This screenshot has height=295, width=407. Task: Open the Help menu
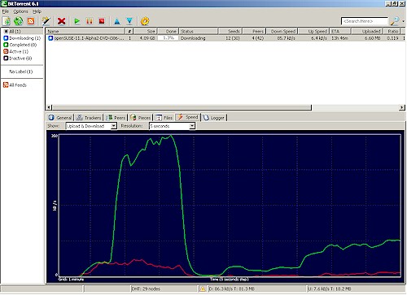[x=37, y=11]
